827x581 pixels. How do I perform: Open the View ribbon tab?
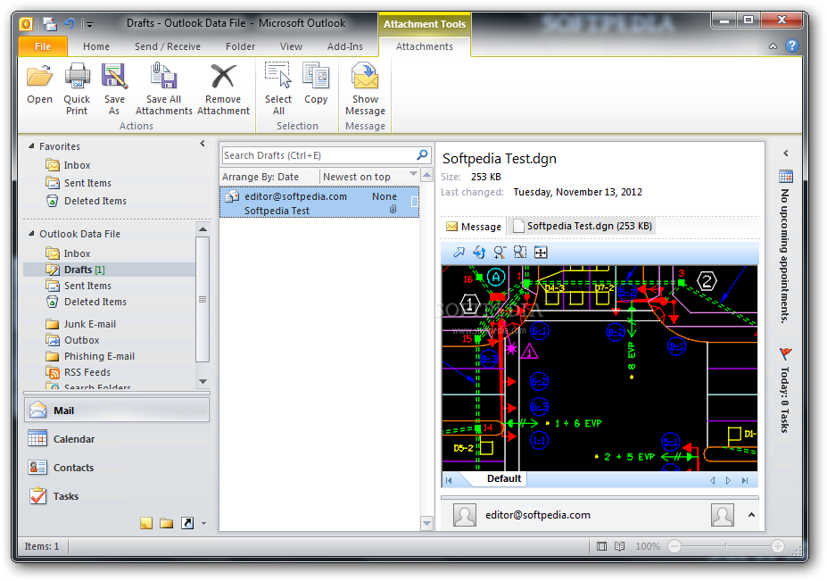tap(291, 46)
